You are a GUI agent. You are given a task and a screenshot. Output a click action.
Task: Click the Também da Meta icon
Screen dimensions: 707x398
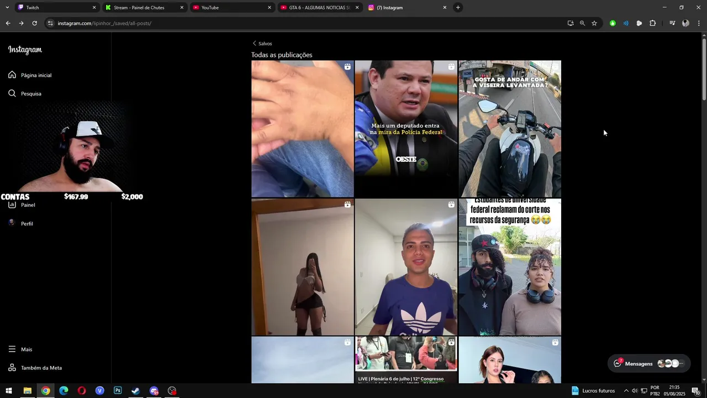(12, 368)
